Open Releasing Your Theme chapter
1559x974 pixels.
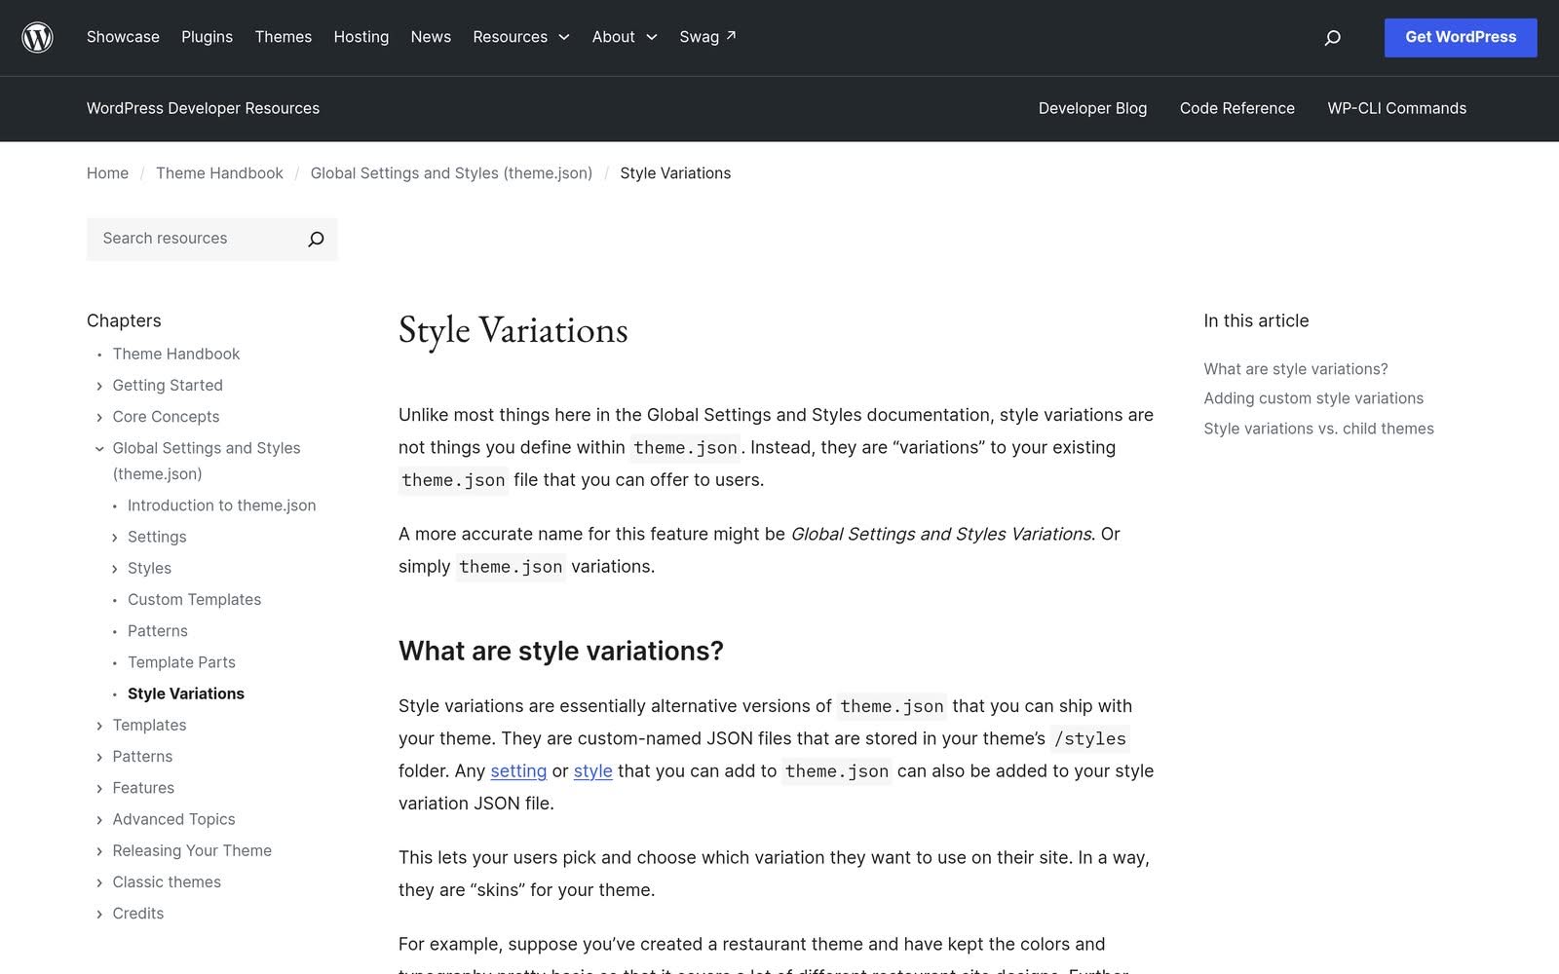(192, 851)
